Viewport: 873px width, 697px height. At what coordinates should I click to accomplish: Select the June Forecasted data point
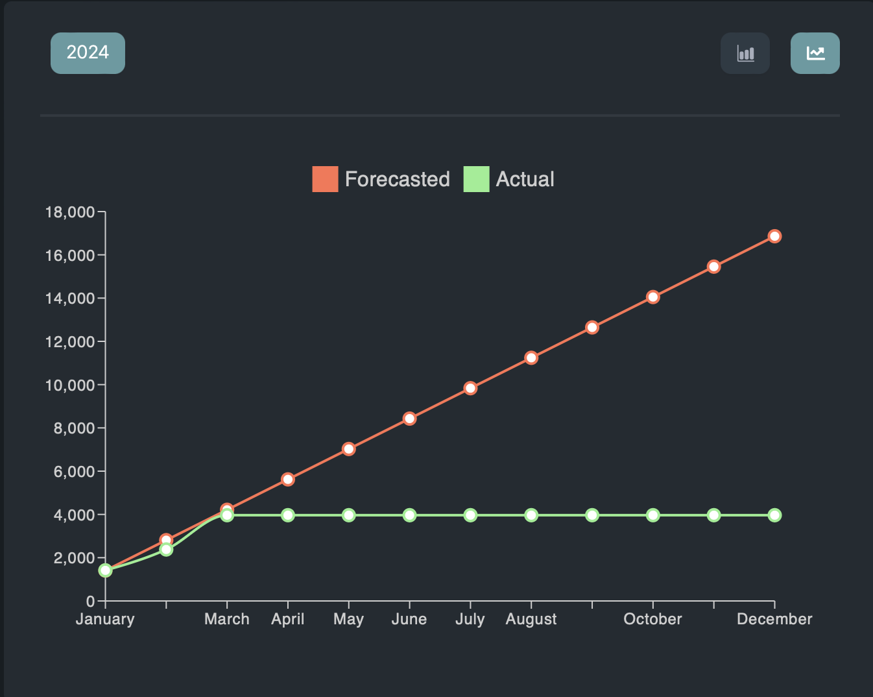409,419
